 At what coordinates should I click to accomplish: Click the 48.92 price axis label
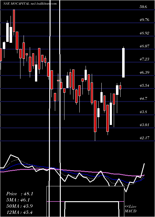144,33
